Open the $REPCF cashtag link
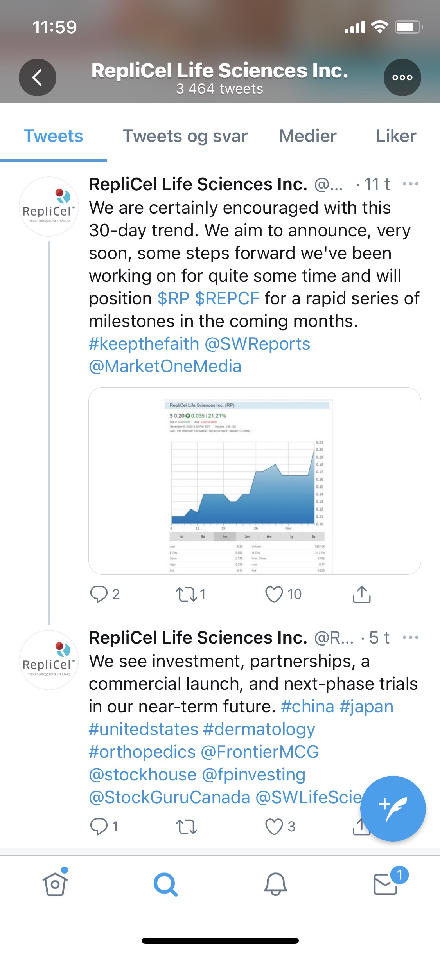 [x=227, y=298]
